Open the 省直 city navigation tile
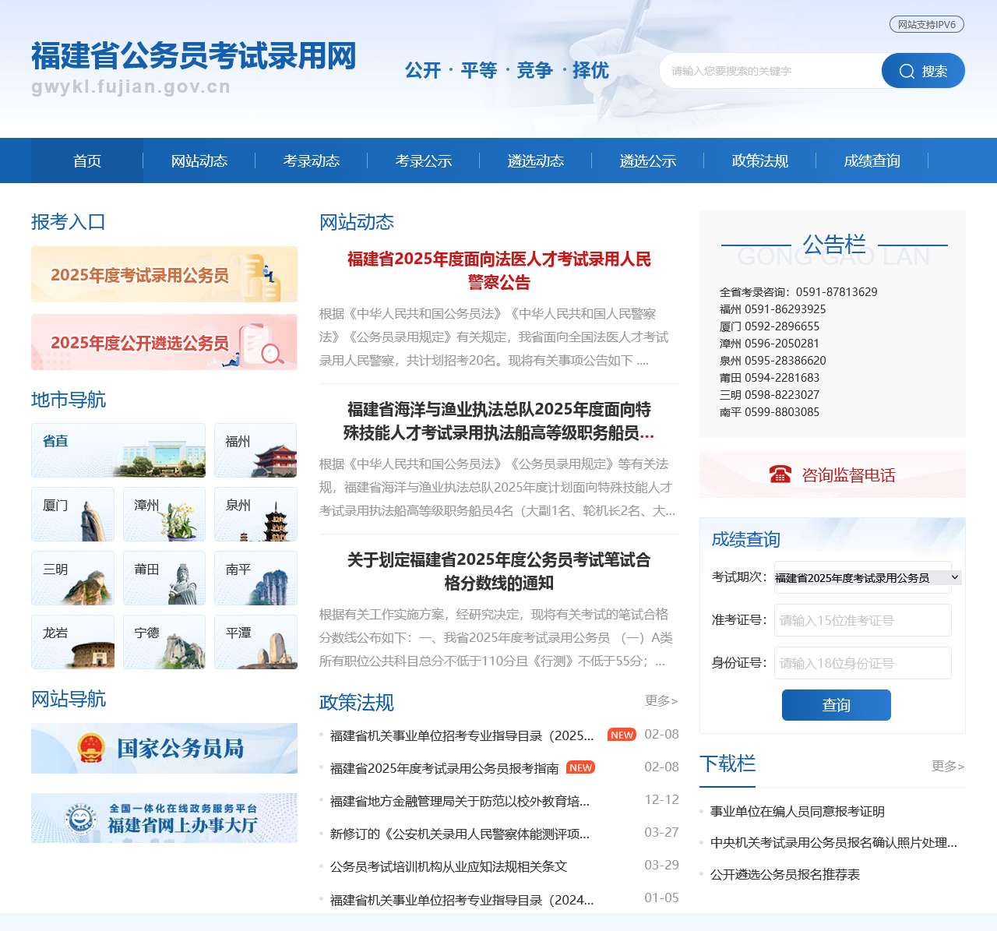 [x=118, y=450]
